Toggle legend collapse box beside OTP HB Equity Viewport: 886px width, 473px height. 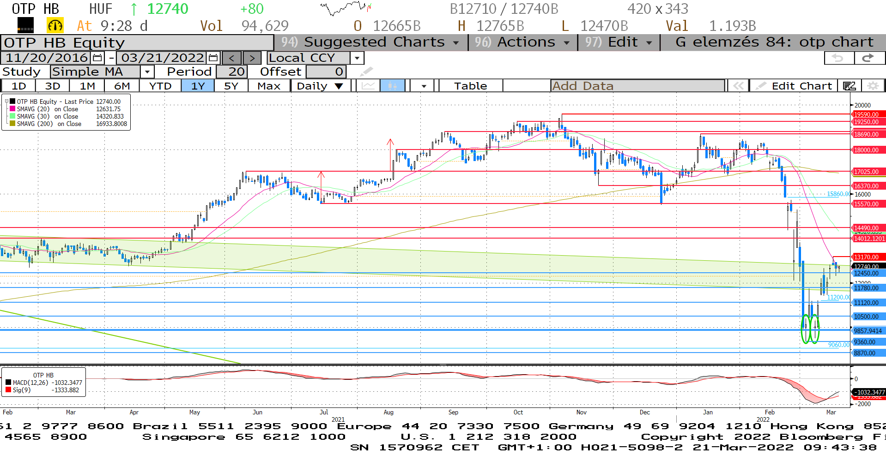point(6,102)
